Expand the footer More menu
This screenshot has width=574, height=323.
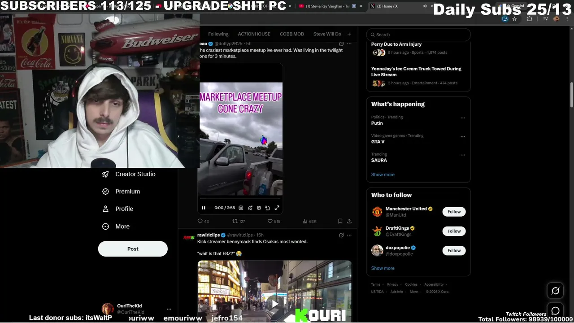coord(415,292)
